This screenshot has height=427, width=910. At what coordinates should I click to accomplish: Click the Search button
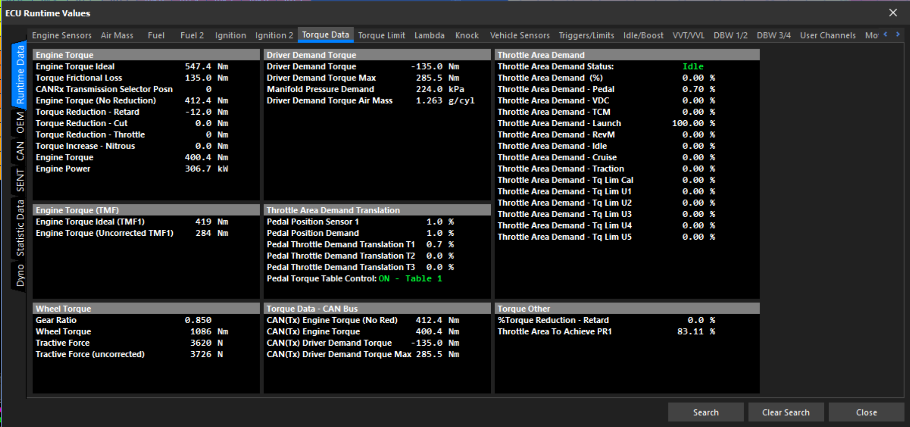[x=706, y=412]
